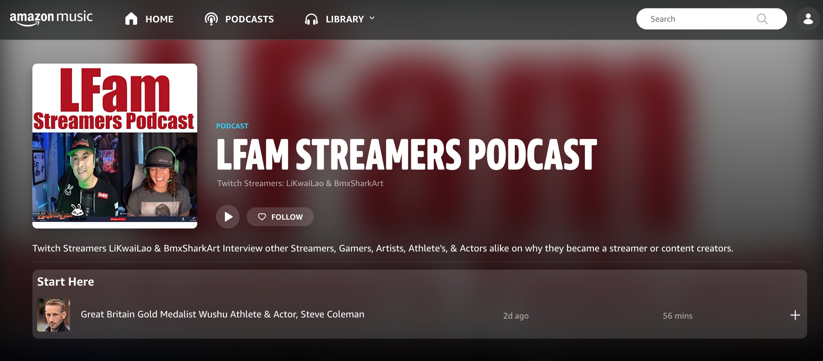
Task: Click the house icon next to Home
Action: 131,19
